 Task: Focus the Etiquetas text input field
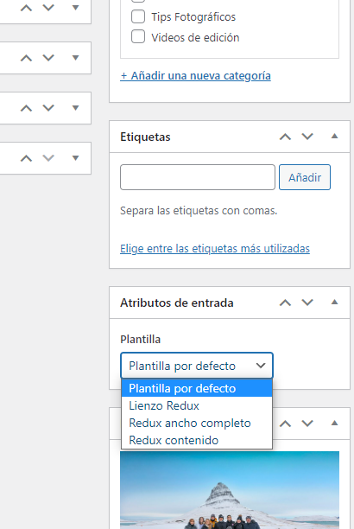pyautogui.click(x=198, y=177)
